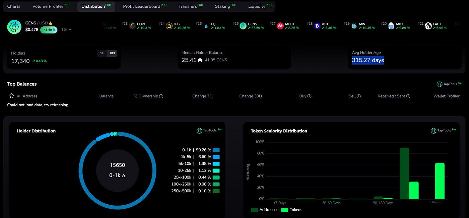Click the star icon in table header
This screenshot has width=469, height=218.
12,96
